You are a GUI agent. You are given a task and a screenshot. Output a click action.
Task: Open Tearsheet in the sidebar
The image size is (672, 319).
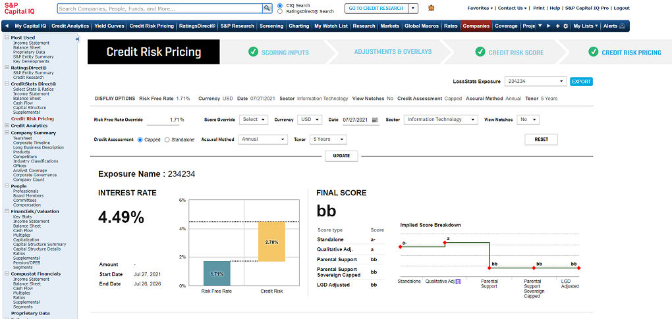tap(22, 138)
